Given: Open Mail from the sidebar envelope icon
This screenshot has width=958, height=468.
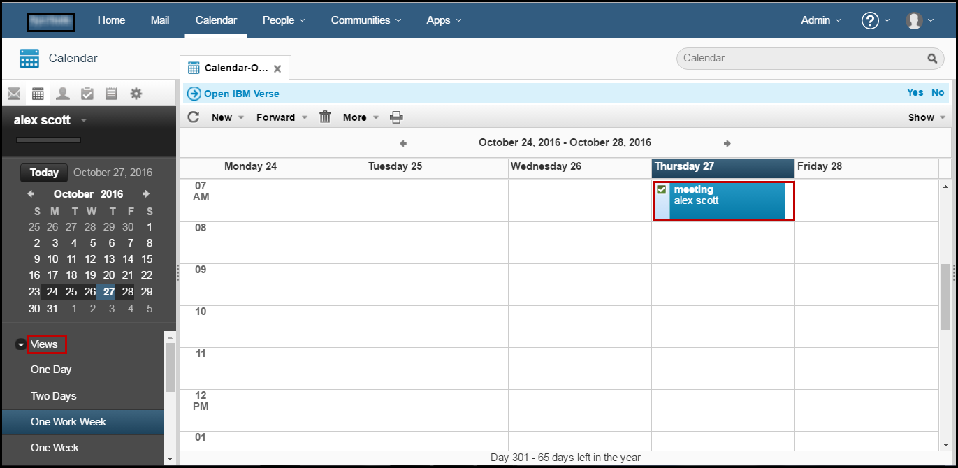Looking at the screenshot, I should click(x=15, y=93).
